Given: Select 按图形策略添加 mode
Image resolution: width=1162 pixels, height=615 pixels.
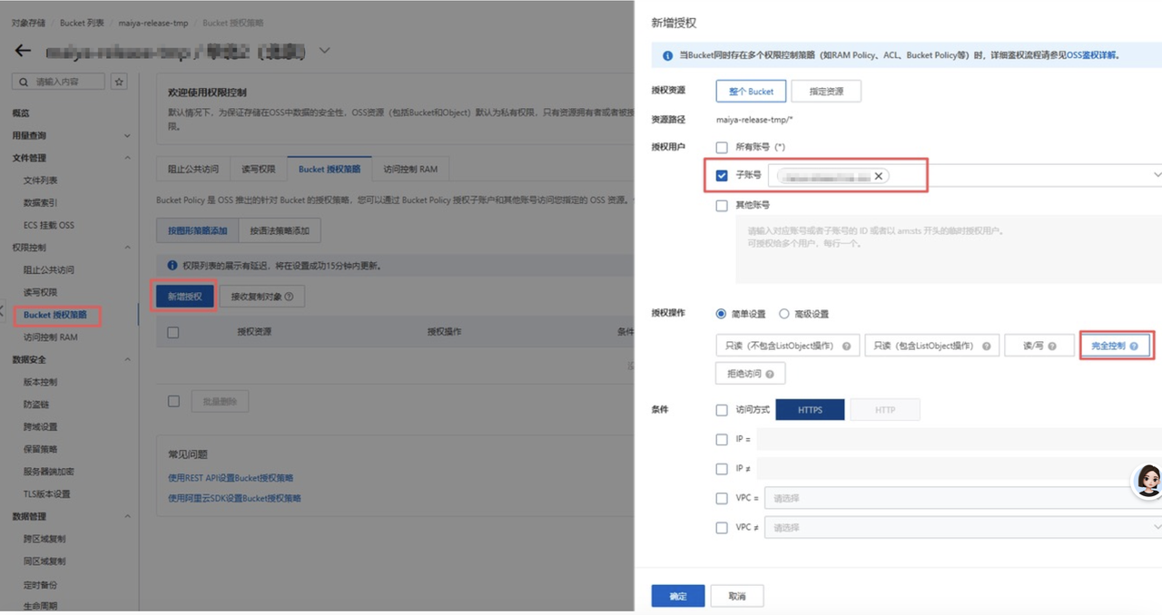Looking at the screenshot, I should point(197,230).
